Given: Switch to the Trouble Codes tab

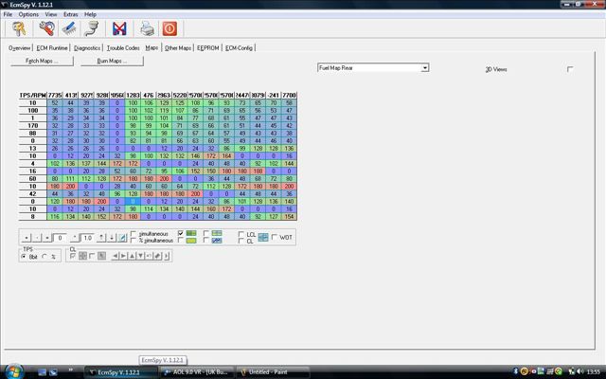Looking at the screenshot, I should point(122,46).
